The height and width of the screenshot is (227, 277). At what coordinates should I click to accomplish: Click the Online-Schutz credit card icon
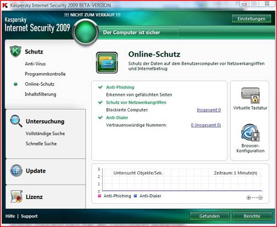click(107, 63)
